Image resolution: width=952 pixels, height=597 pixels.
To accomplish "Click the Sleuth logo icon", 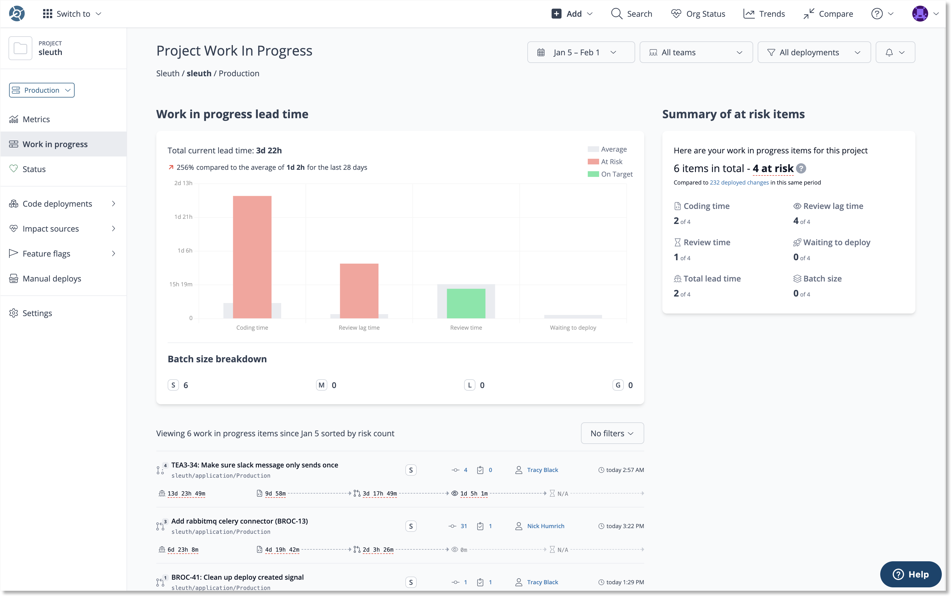I will point(17,13).
